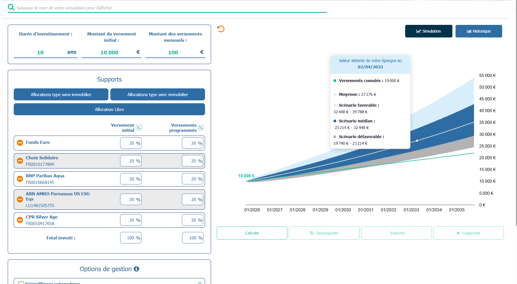The width and height of the screenshot is (517, 284).
Task: Click the search magnifier icon
Action: pyautogui.click(x=11, y=7)
